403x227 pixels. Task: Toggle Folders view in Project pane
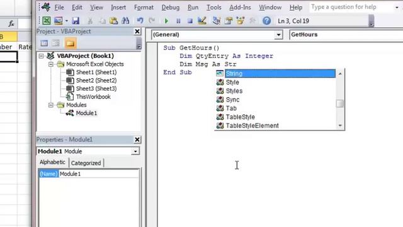[x=71, y=44]
